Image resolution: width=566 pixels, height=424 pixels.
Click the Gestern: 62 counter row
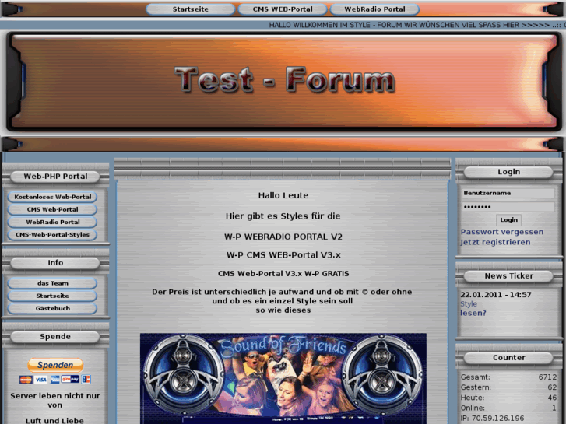(508, 387)
